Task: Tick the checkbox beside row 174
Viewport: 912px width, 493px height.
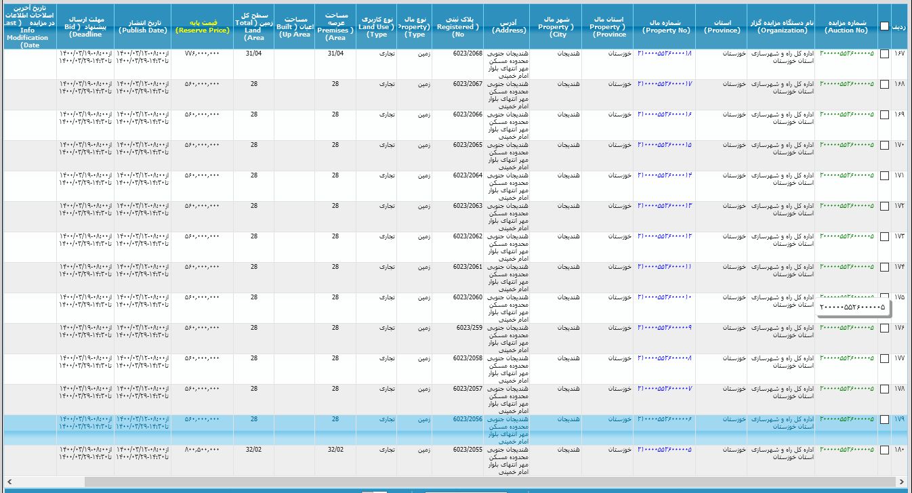Action: (884, 267)
